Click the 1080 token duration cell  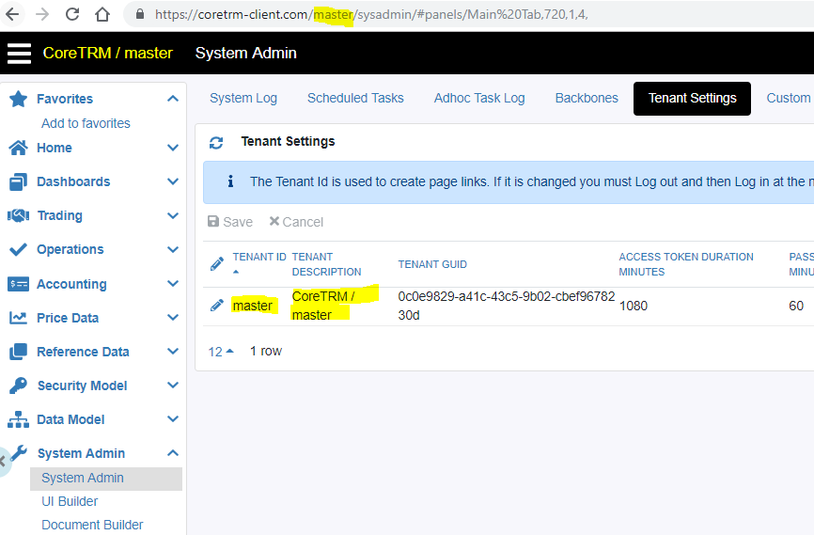[633, 306]
